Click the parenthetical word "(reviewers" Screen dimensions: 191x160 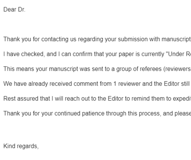coord(177,69)
